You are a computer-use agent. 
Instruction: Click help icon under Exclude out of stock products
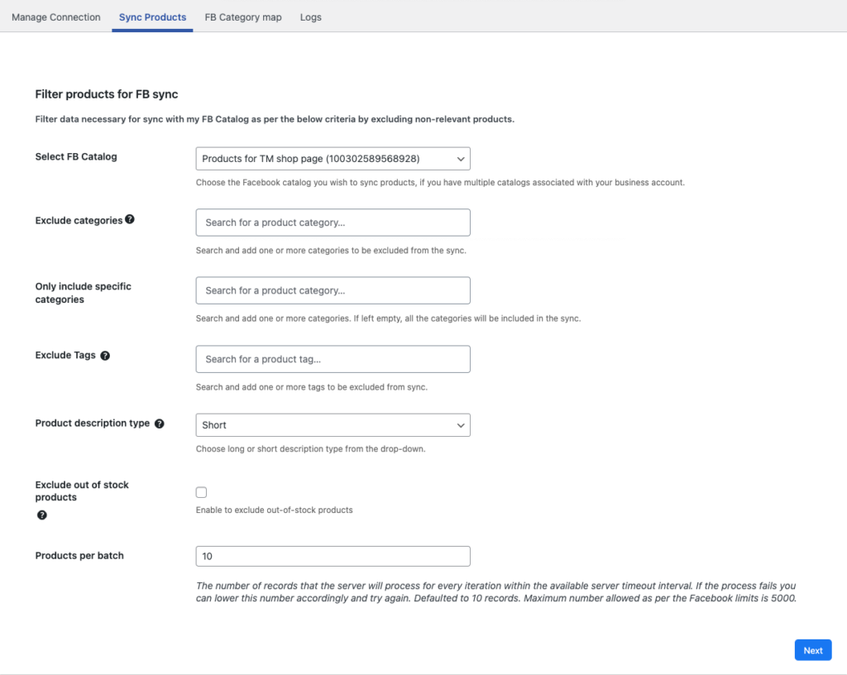[x=42, y=515]
